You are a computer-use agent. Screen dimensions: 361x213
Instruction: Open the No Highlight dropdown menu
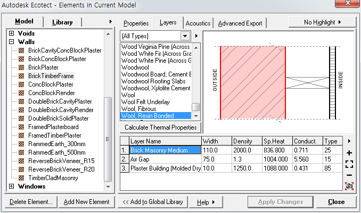tap(322, 22)
